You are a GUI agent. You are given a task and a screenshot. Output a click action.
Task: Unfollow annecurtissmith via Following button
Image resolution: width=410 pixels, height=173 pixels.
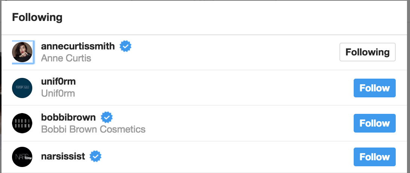click(x=367, y=52)
